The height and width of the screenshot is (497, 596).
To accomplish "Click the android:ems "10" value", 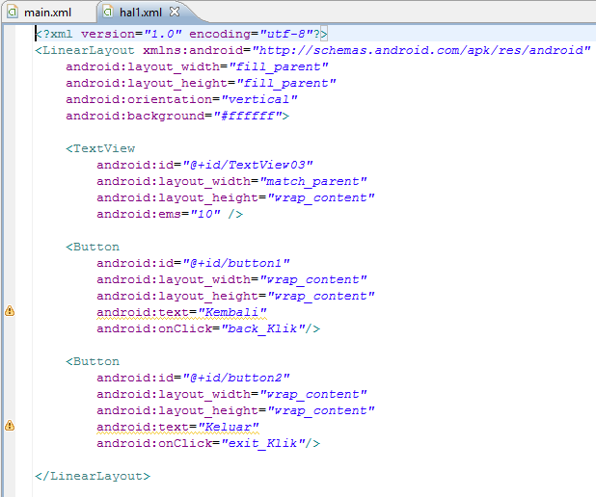I will [205, 214].
